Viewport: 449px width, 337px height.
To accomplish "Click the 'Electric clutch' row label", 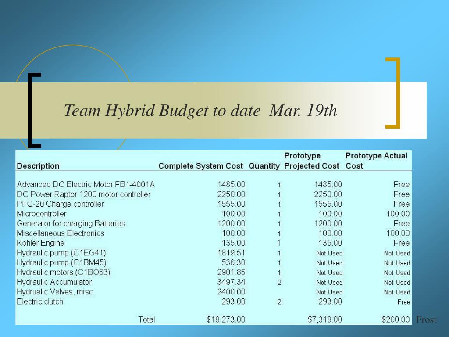I will tap(40, 301).
